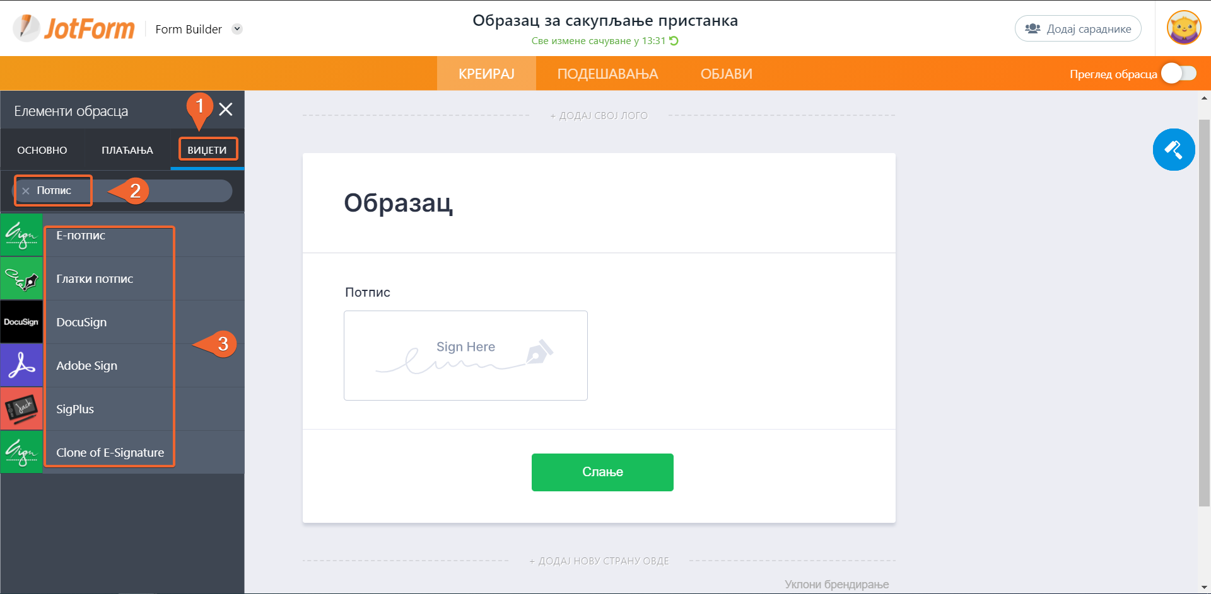Click the Clone of E-Signature widget icon
Image resolution: width=1211 pixels, height=594 pixels.
21,452
